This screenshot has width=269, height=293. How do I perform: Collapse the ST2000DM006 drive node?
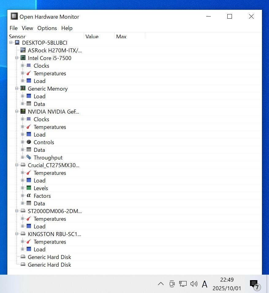[17, 211]
